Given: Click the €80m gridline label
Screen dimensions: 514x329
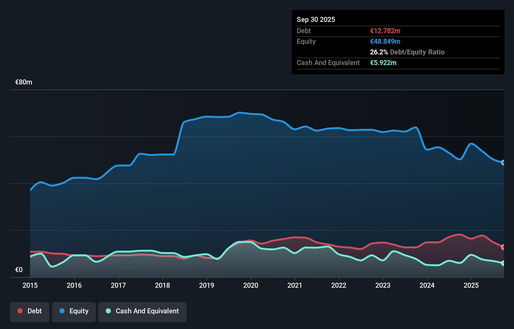Looking at the screenshot, I should (x=23, y=82).
